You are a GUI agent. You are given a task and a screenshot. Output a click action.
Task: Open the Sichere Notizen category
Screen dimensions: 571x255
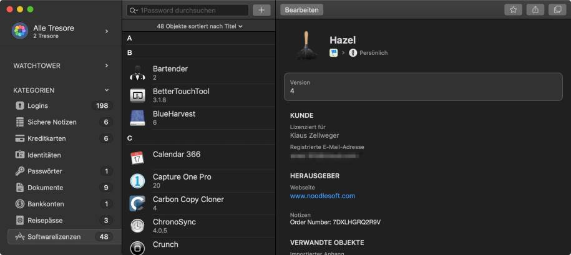click(x=64, y=122)
